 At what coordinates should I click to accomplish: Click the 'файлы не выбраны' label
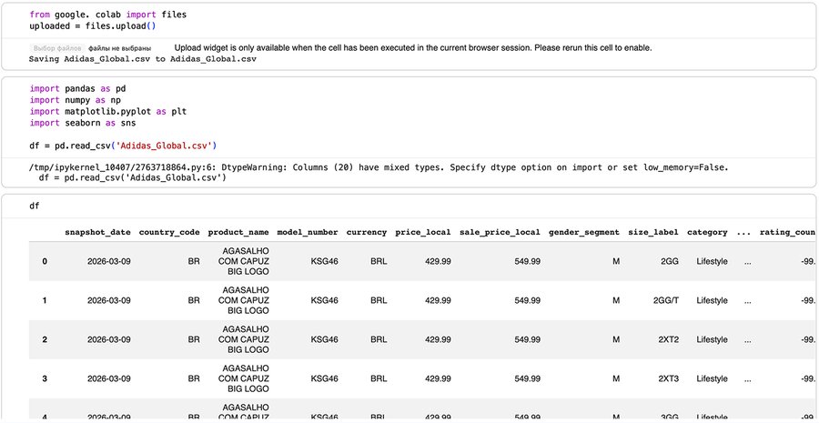click(x=120, y=48)
